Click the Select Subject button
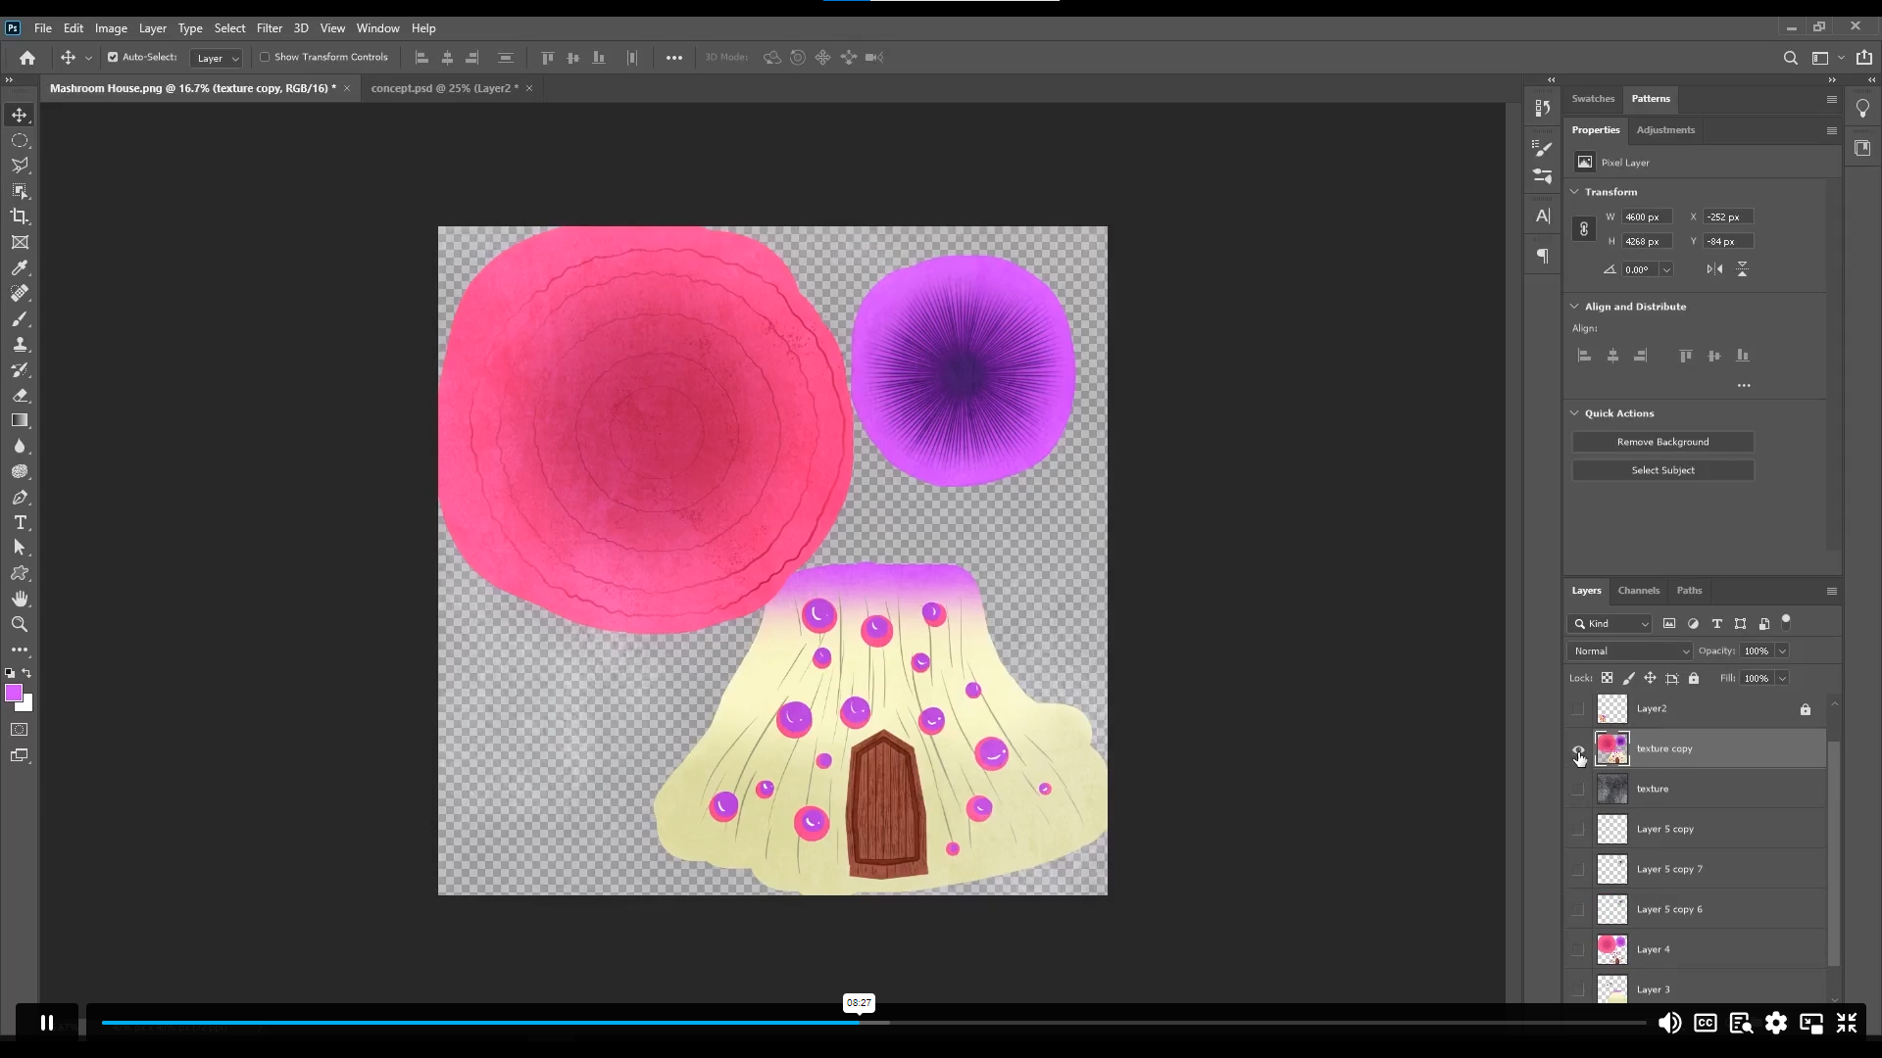 1661,470
